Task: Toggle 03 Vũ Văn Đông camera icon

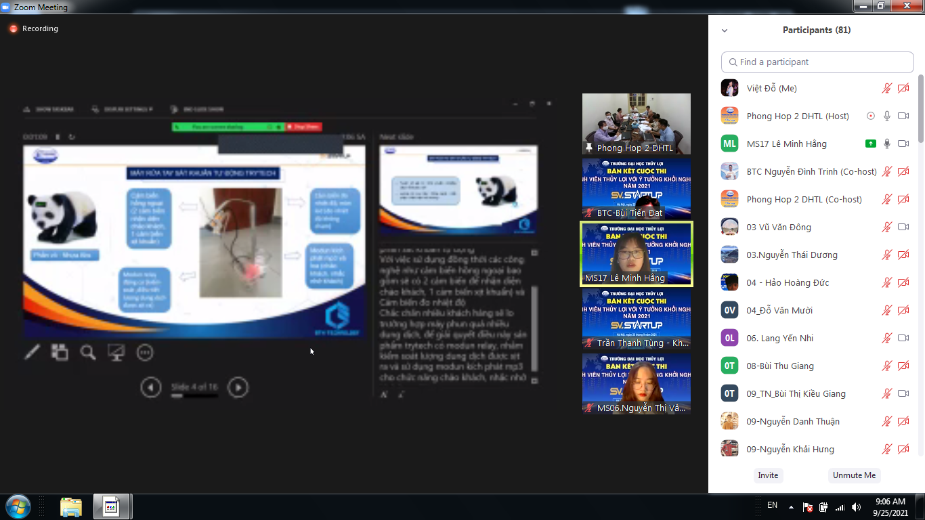Action: (x=903, y=227)
